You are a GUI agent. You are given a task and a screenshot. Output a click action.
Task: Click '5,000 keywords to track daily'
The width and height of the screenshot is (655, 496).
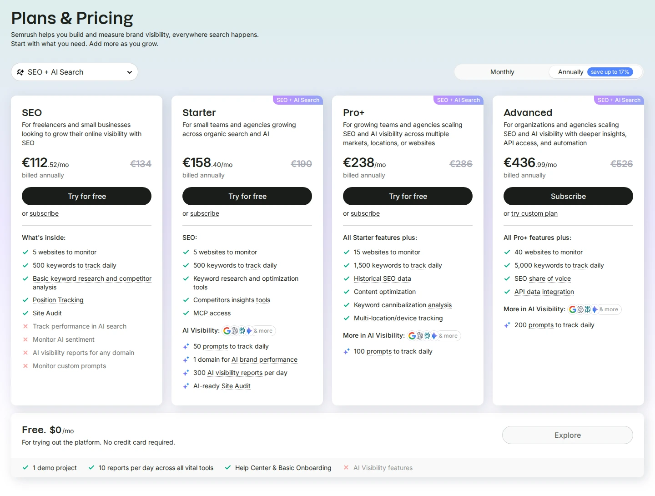[559, 265]
